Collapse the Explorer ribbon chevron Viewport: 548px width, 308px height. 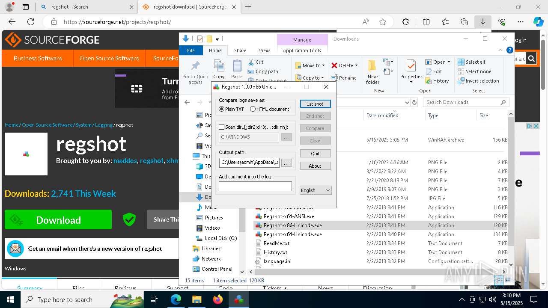pos(500,50)
